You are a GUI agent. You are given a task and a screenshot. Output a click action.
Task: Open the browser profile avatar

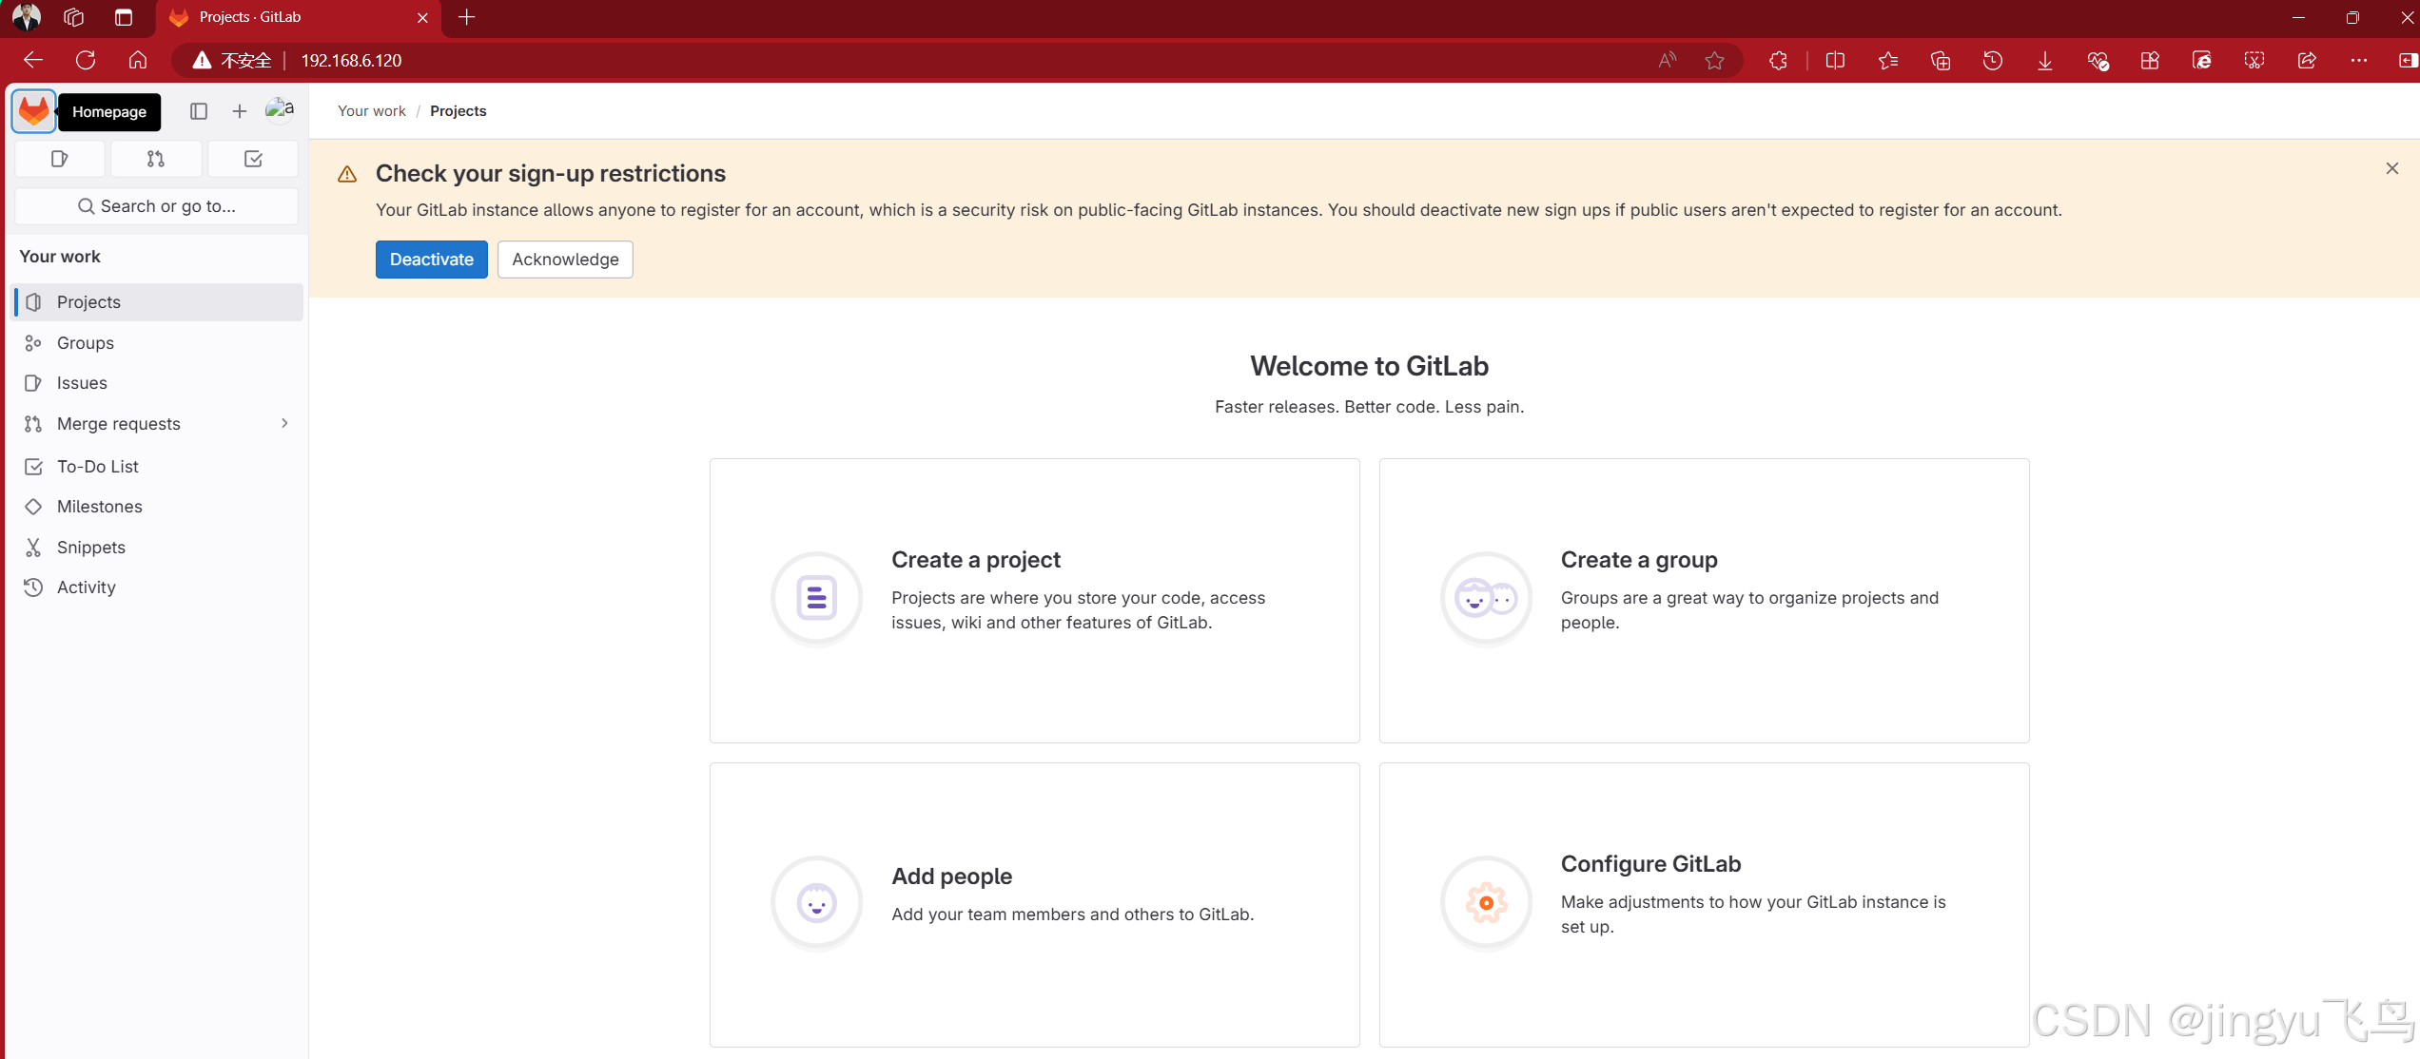(27, 17)
